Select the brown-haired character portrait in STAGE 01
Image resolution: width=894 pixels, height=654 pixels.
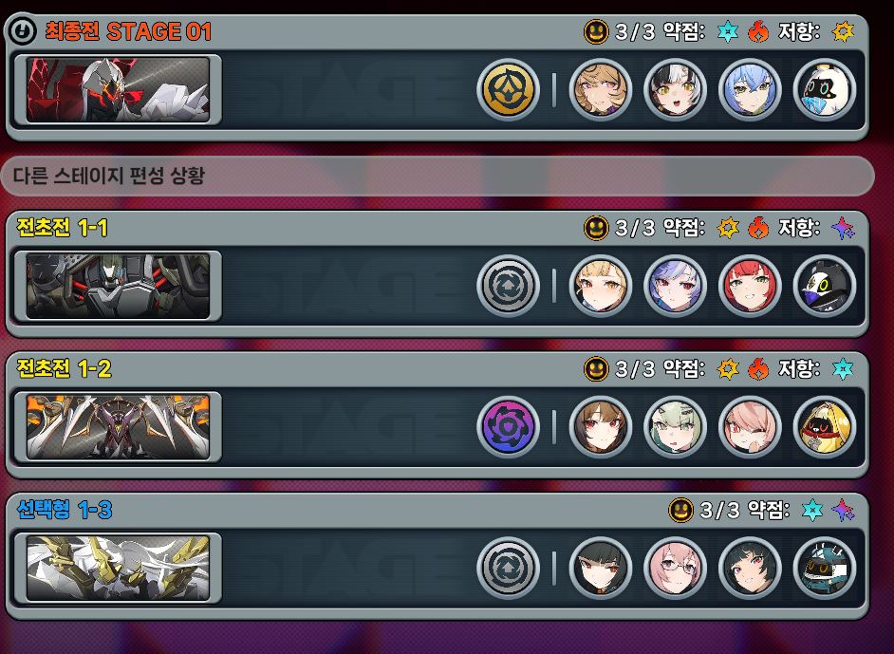(601, 89)
